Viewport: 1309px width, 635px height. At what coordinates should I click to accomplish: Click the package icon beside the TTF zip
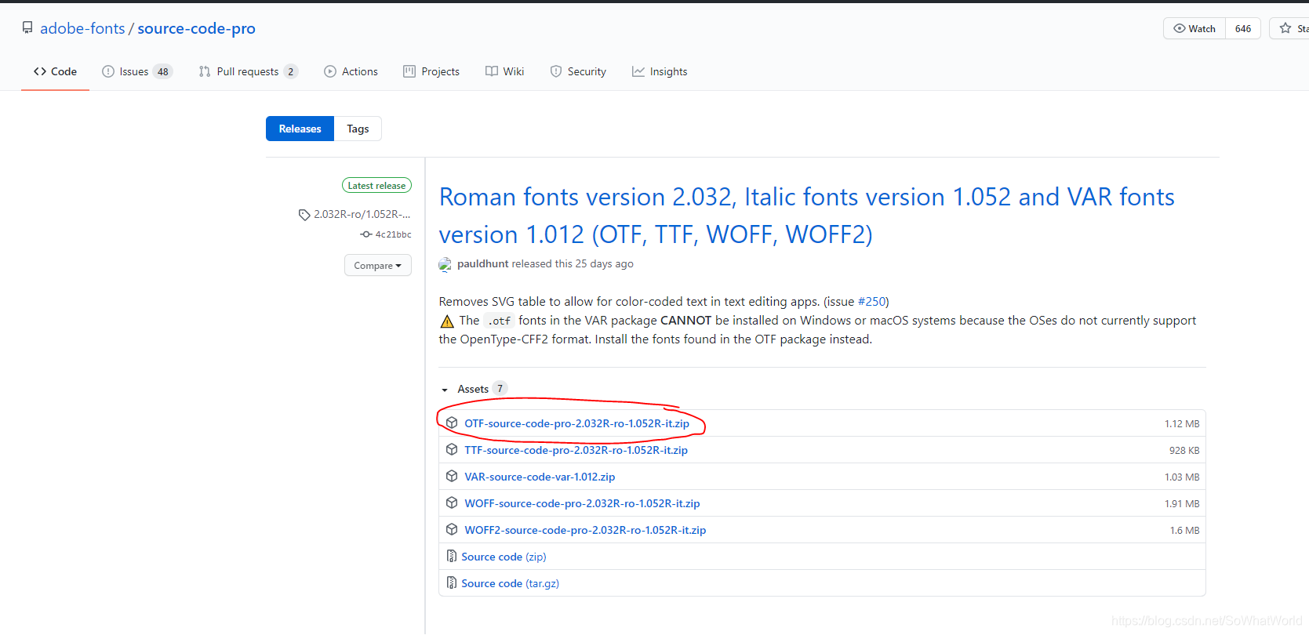(452, 449)
